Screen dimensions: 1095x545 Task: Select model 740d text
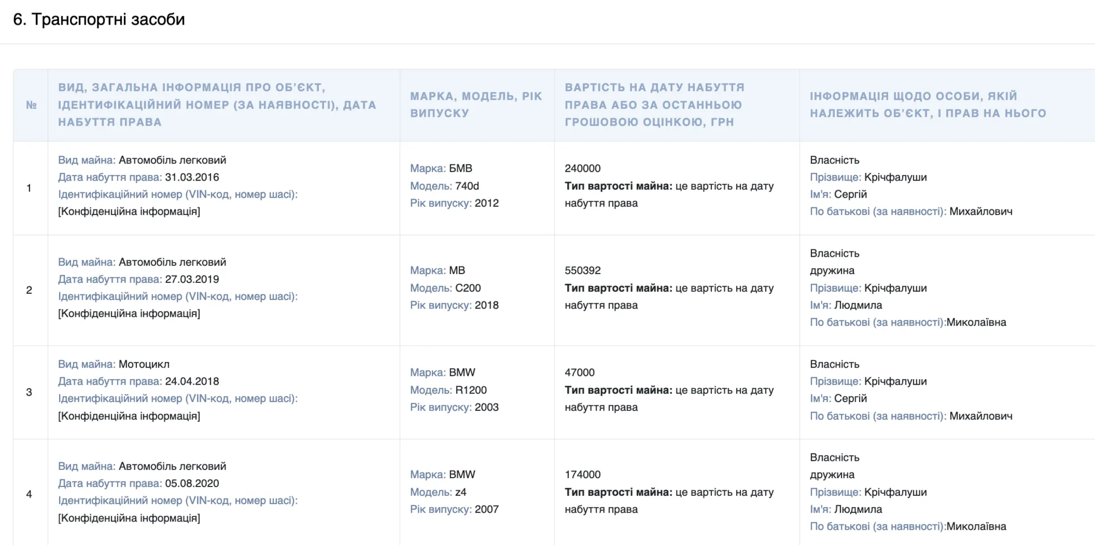click(x=467, y=186)
